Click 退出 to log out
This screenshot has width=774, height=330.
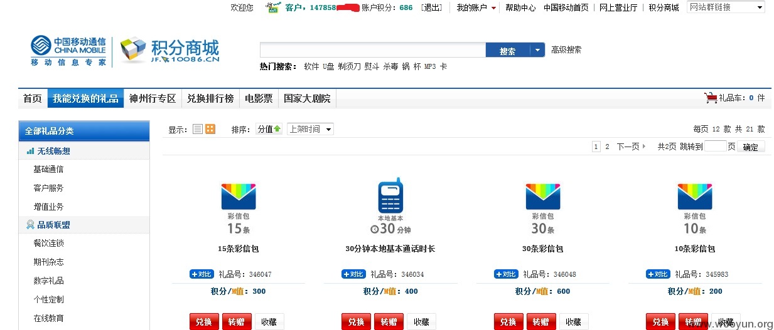(x=432, y=8)
